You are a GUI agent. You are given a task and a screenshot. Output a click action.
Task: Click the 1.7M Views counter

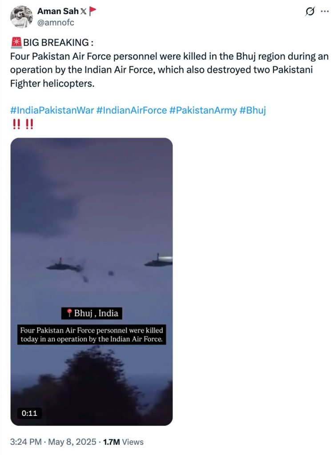point(123,442)
